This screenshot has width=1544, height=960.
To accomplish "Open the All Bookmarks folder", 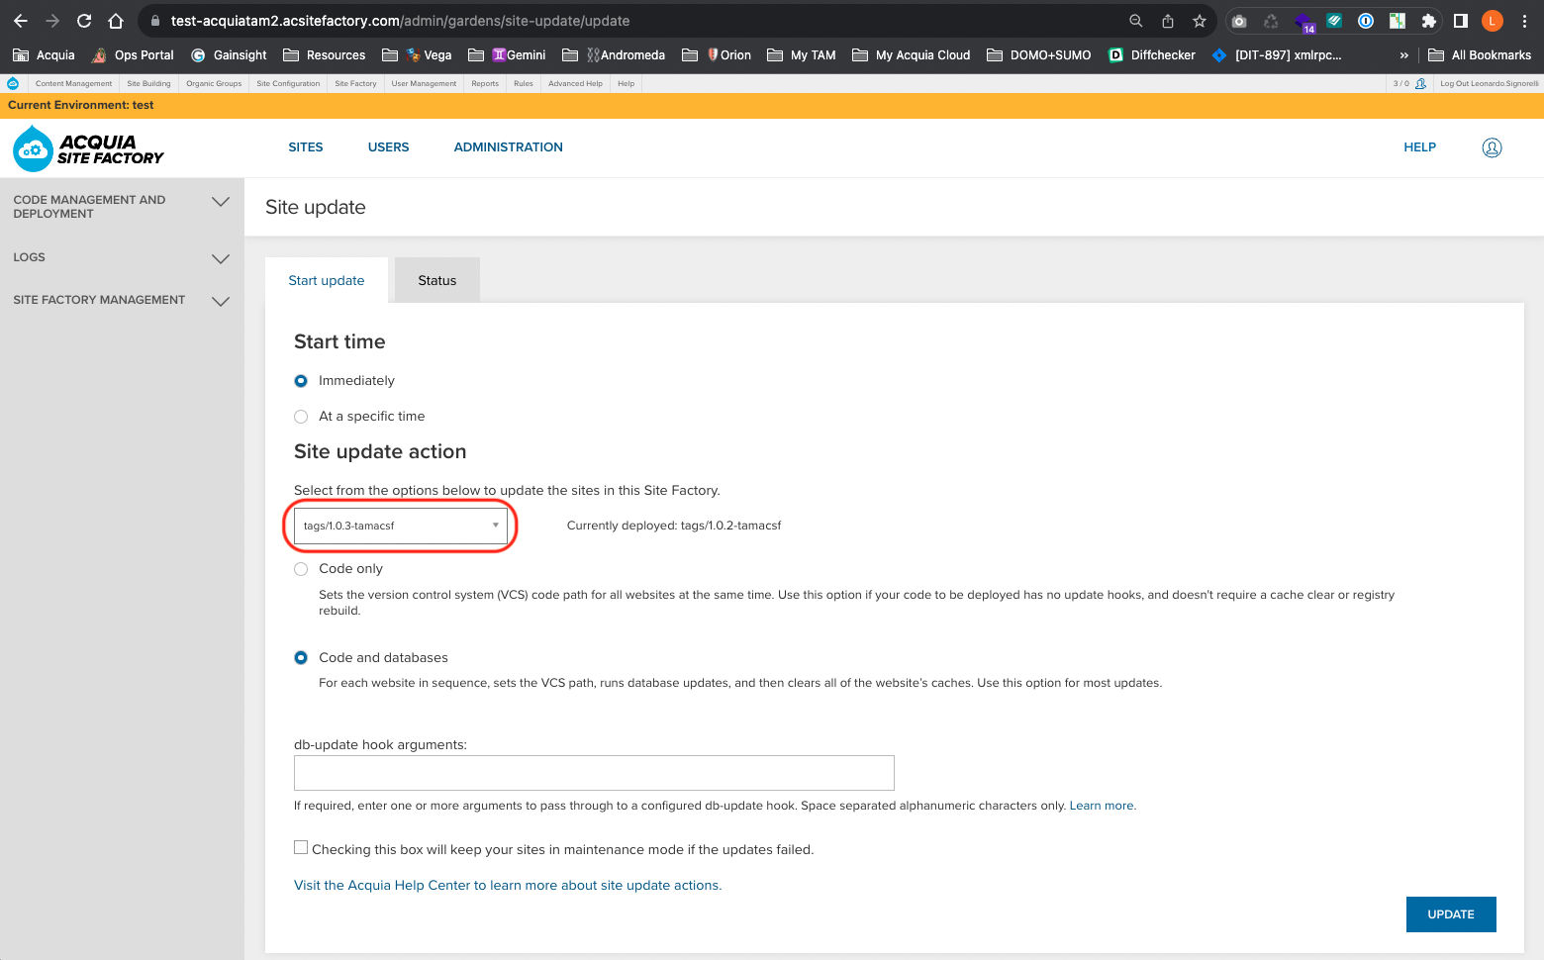I will [1480, 55].
